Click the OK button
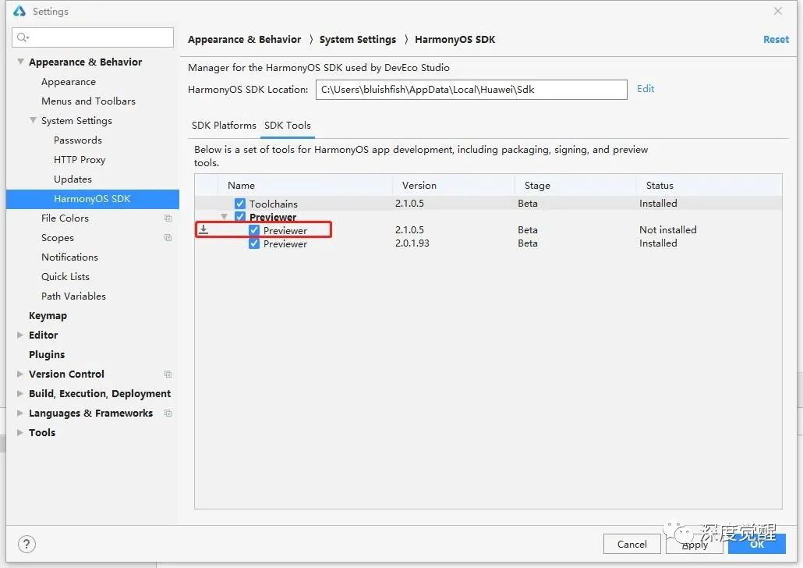 (x=757, y=544)
